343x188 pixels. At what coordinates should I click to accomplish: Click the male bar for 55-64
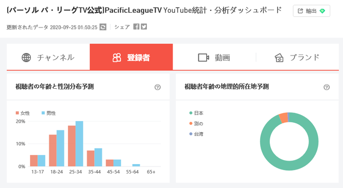pos(136,165)
